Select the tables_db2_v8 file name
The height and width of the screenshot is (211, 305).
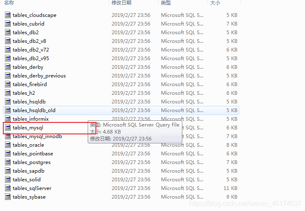pos(29,41)
